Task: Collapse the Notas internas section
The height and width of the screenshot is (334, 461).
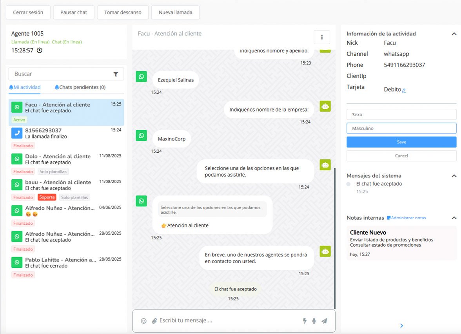Action: click(x=454, y=218)
